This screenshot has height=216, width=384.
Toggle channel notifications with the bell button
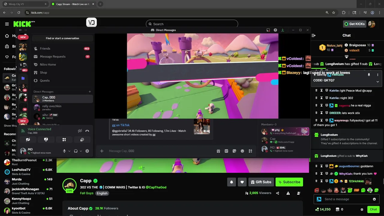click(232, 182)
